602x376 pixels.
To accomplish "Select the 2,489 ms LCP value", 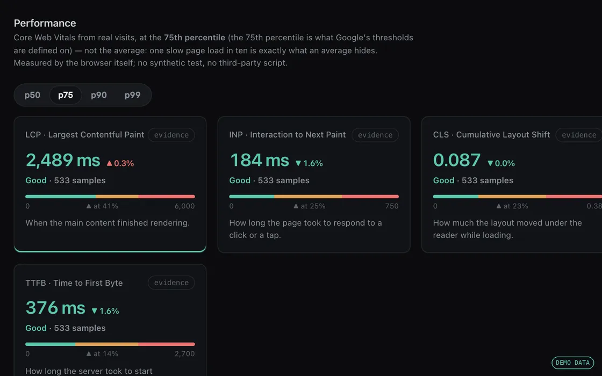I will (62, 161).
